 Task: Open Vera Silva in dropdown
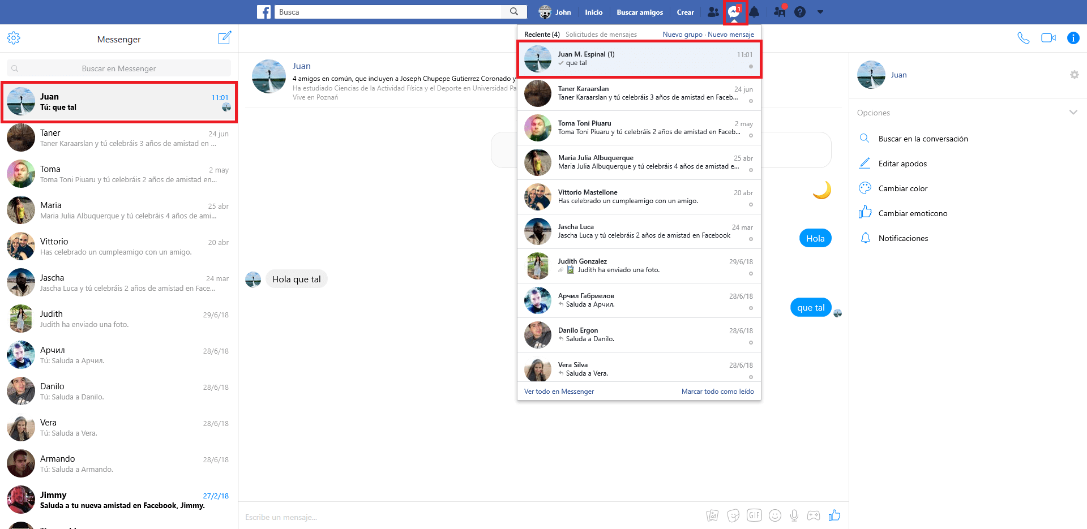click(639, 367)
